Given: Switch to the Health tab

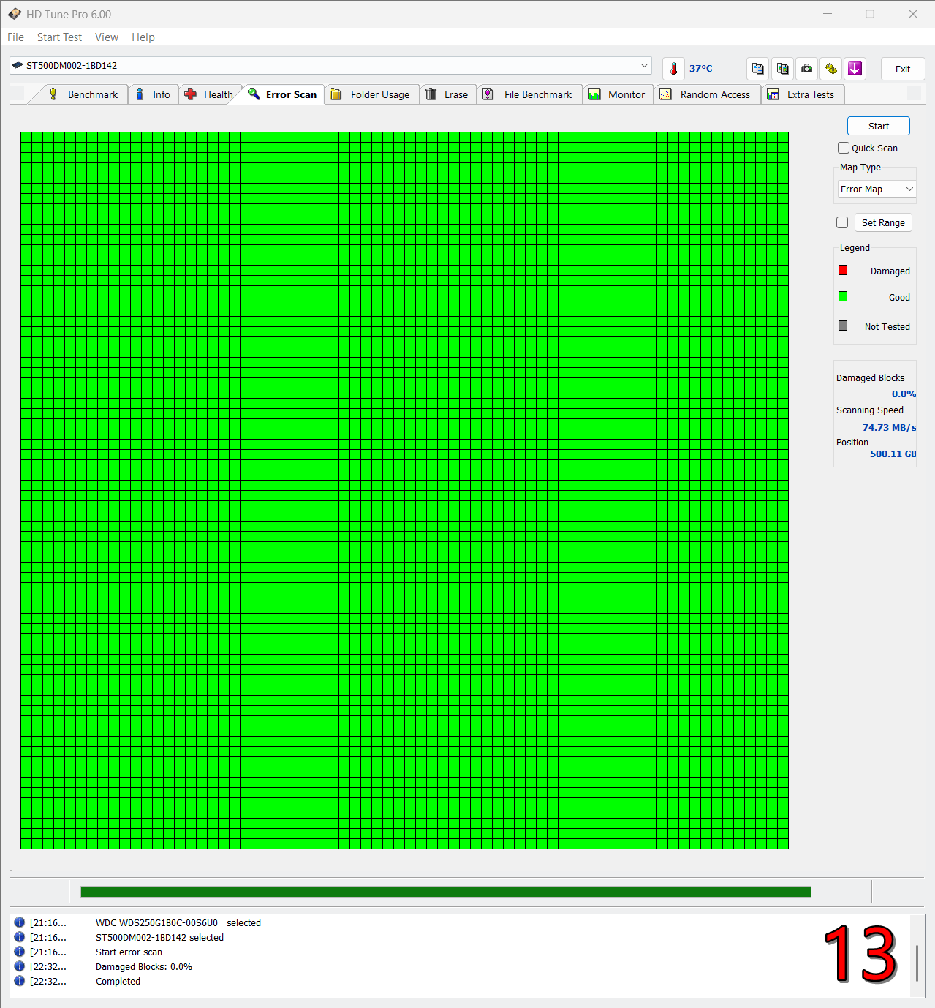Looking at the screenshot, I should click(x=210, y=94).
